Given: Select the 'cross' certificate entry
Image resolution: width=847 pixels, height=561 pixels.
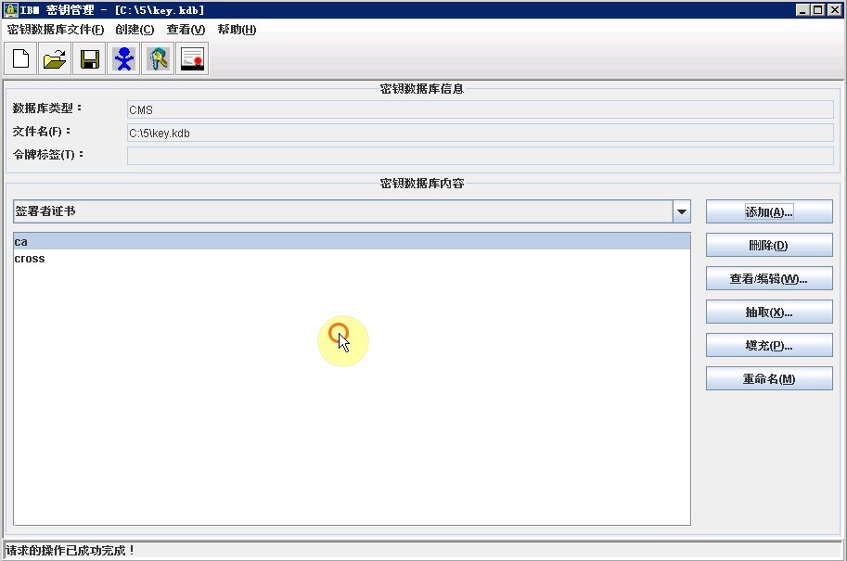Looking at the screenshot, I should click(30, 259).
